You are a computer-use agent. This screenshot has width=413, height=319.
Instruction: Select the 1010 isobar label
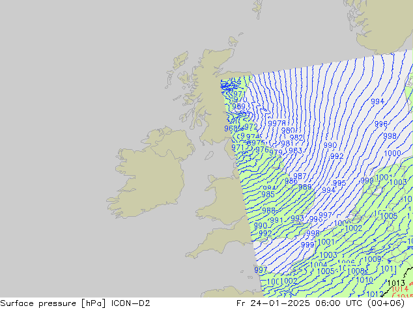tap(365, 280)
